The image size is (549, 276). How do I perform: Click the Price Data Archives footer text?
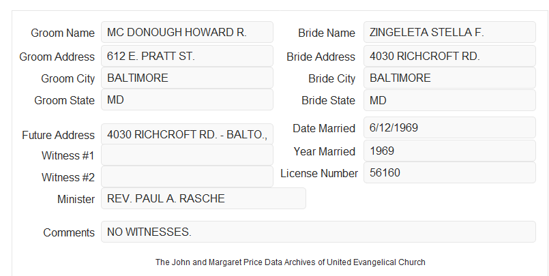(x=291, y=262)
